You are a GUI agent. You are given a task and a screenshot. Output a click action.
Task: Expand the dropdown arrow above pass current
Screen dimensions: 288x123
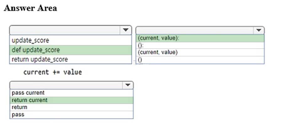pos(128,85)
